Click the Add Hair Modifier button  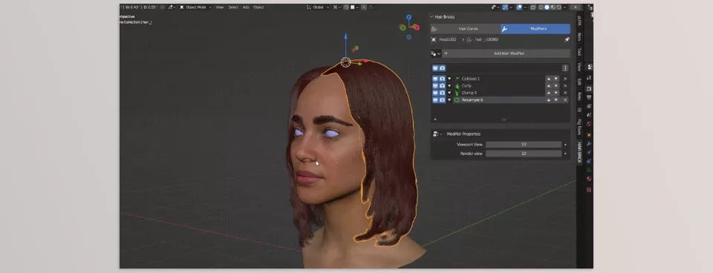(506, 53)
